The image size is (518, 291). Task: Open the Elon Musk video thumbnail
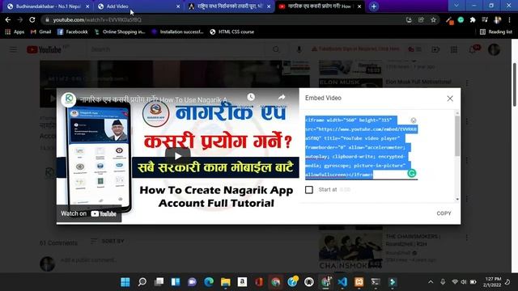(350, 82)
